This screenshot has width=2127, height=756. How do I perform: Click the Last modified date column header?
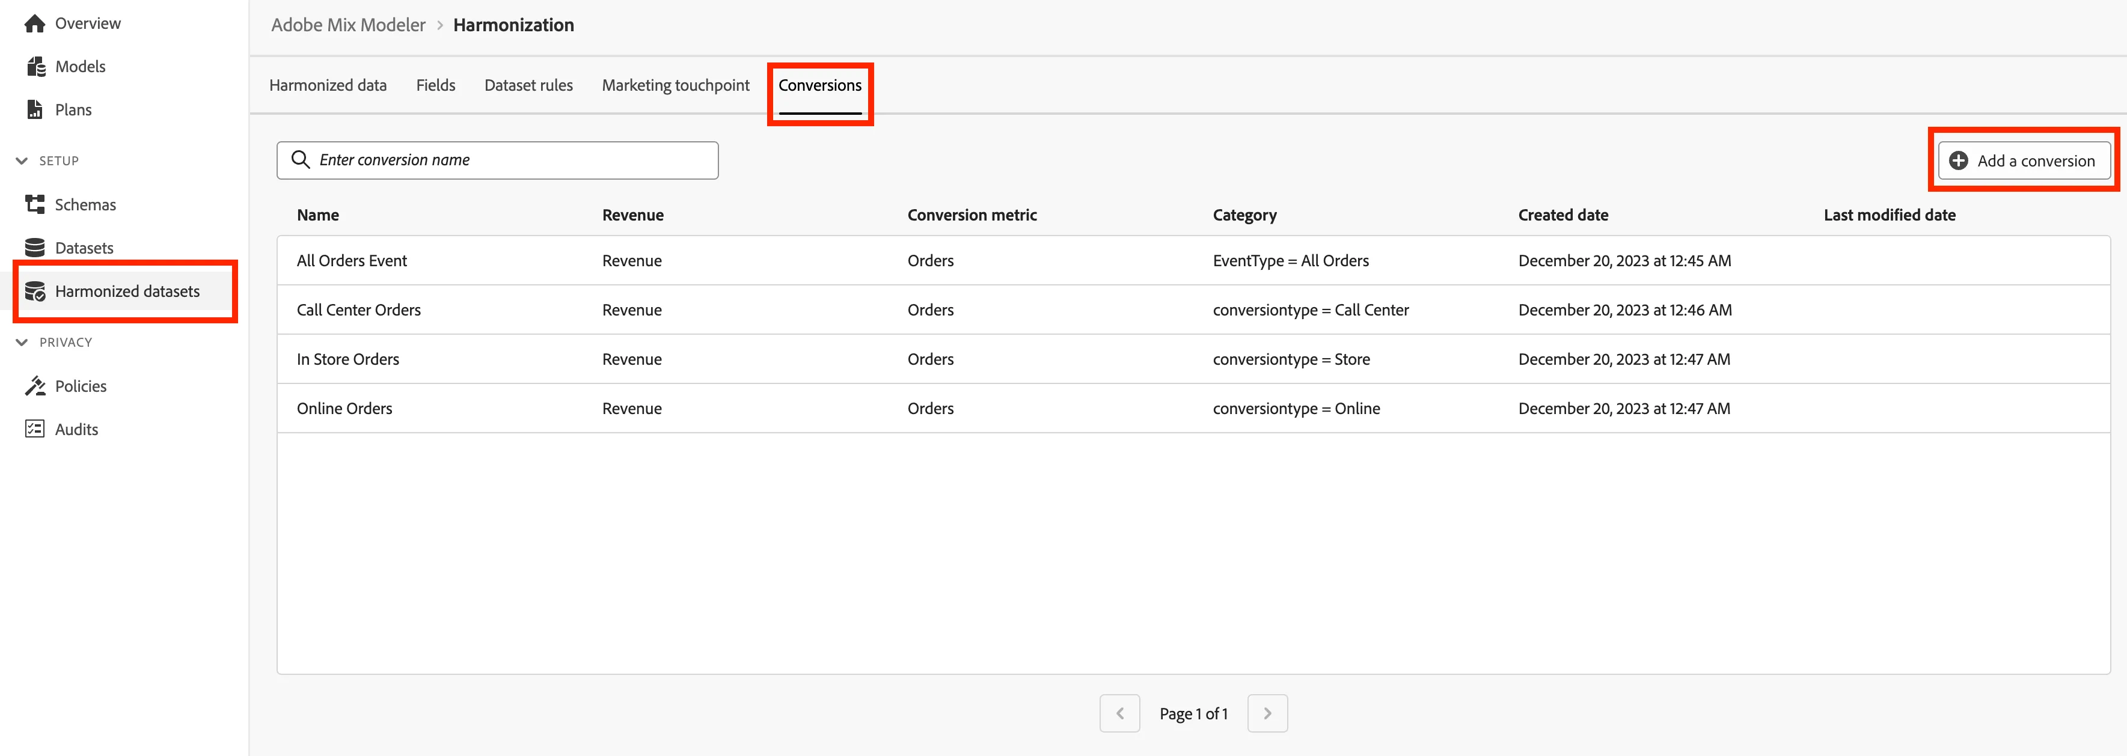[1889, 215]
